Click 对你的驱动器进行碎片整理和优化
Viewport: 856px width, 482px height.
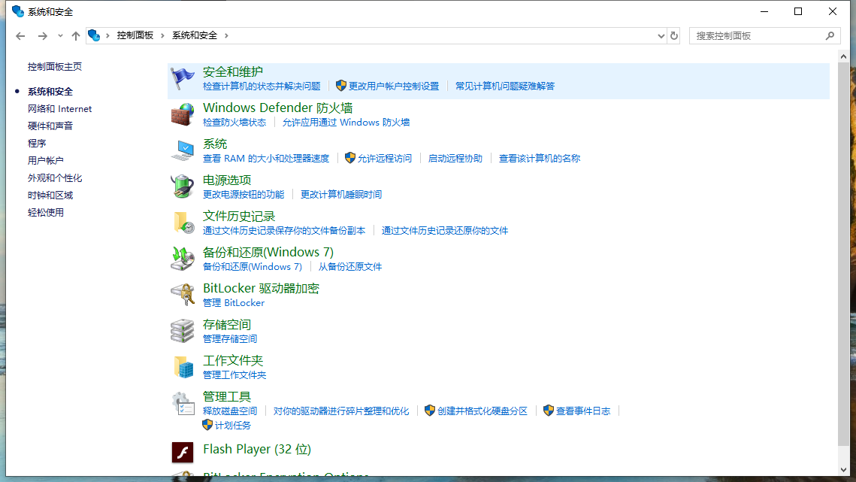coord(341,411)
